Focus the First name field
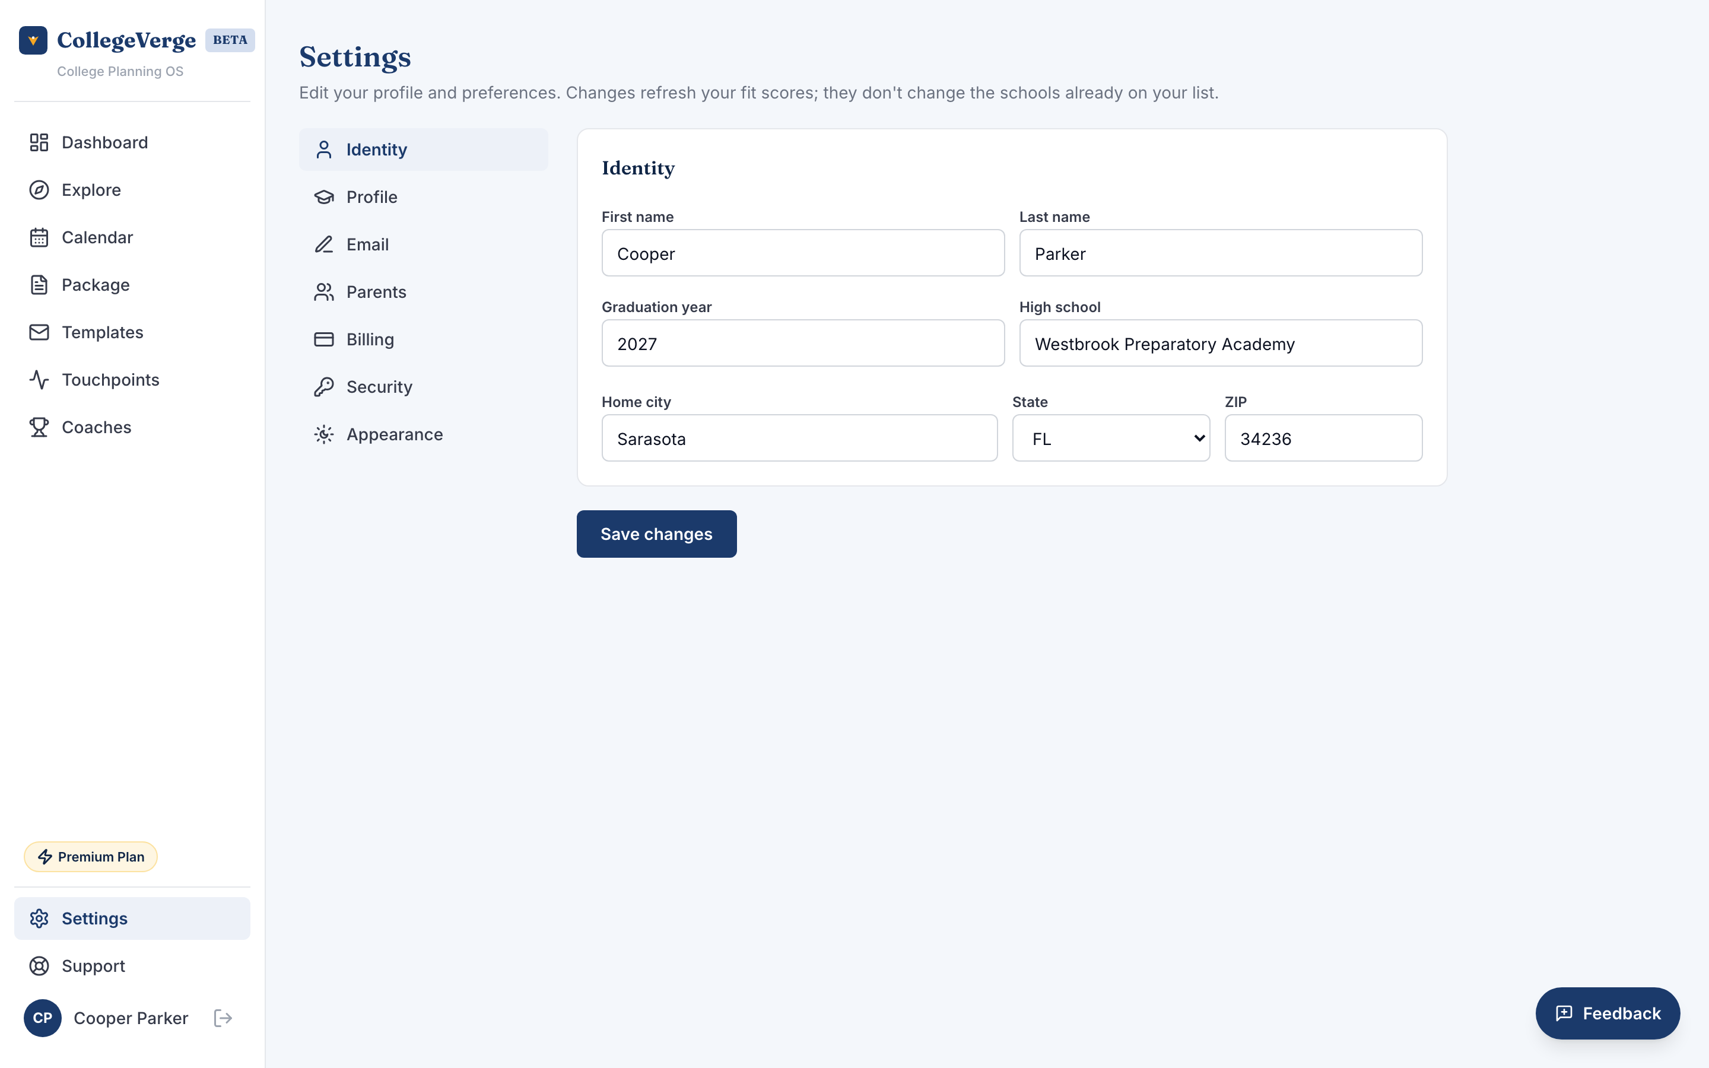Screen dimensions: 1709x1068 click(803, 253)
